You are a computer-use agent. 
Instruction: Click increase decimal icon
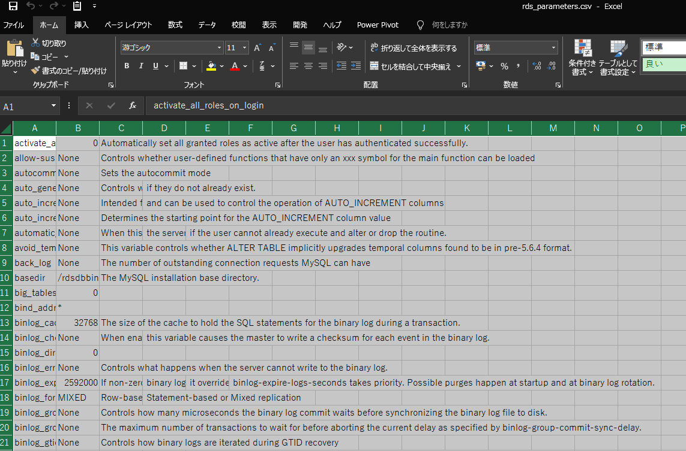coord(537,66)
